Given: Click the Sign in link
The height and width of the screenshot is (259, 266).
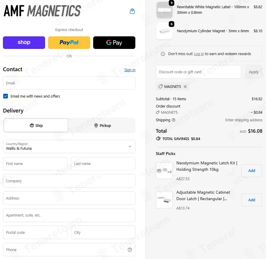Looking at the screenshot, I should [x=130, y=70].
